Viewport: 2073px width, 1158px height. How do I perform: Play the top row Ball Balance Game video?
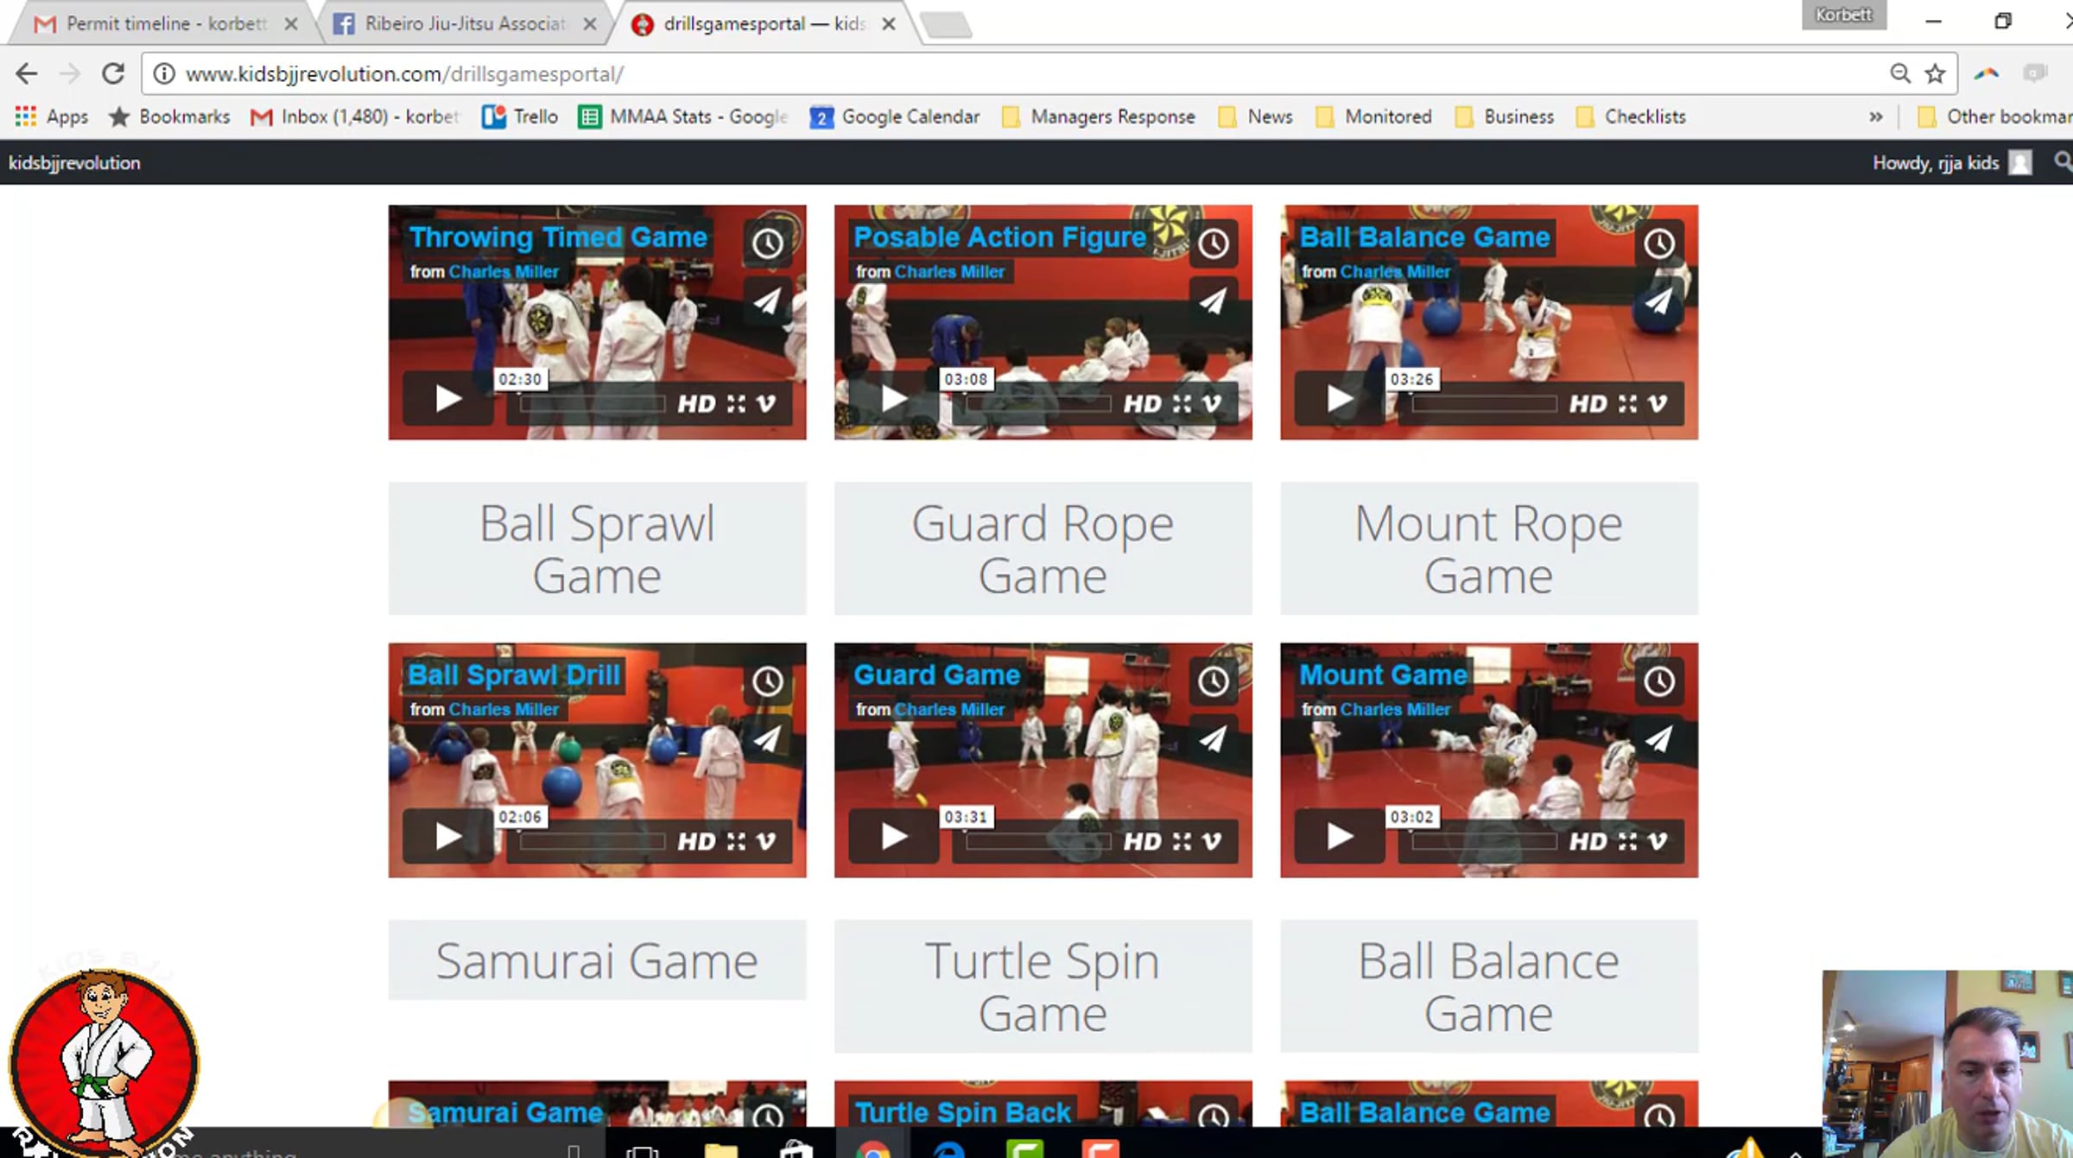click(x=1340, y=399)
